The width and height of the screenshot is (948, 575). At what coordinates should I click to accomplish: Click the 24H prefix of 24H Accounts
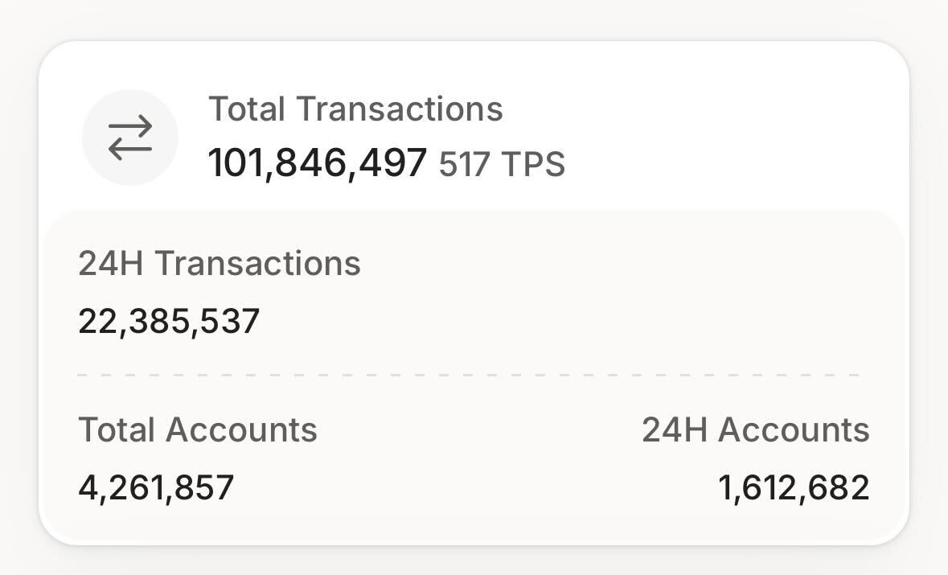674,430
